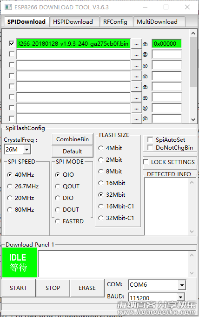This screenshot has width=199, height=317.
Task: Expand the BAUD rate dropdown 115200
Action: (x=181, y=297)
